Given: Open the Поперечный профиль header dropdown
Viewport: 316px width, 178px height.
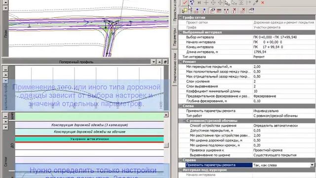Looking at the screenshot, I should (x=154, y=62).
